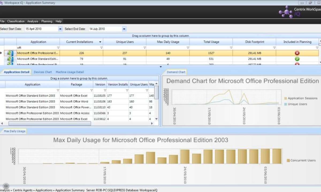
Task: Click the '531' Total Usage cell
Action: point(211,59)
